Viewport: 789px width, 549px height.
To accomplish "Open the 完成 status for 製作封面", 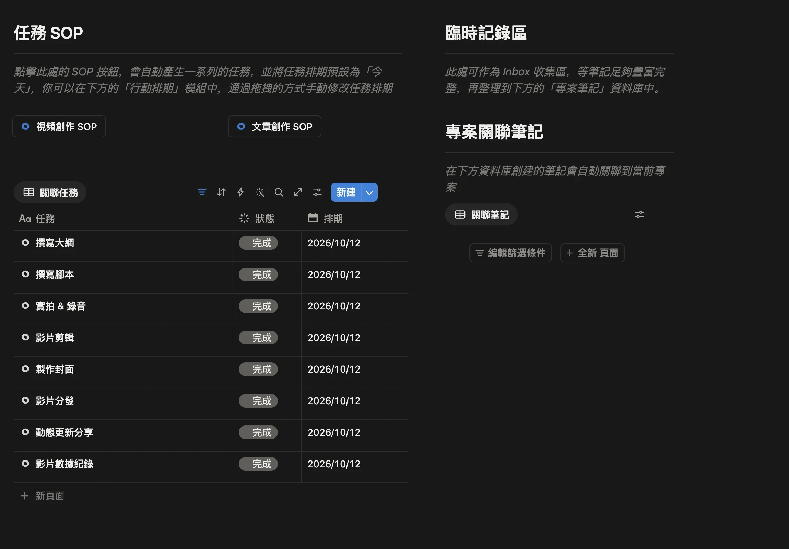I will pyautogui.click(x=258, y=369).
